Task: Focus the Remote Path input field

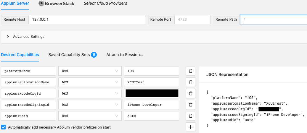Action: coord(274,20)
